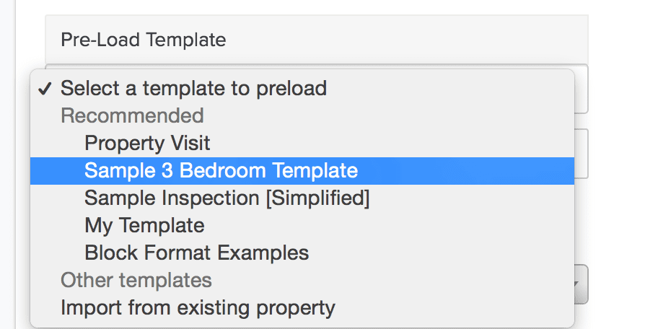The width and height of the screenshot is (645, 329).
Task: Click the second field edge behind the menu
Action: pos(582,153)
